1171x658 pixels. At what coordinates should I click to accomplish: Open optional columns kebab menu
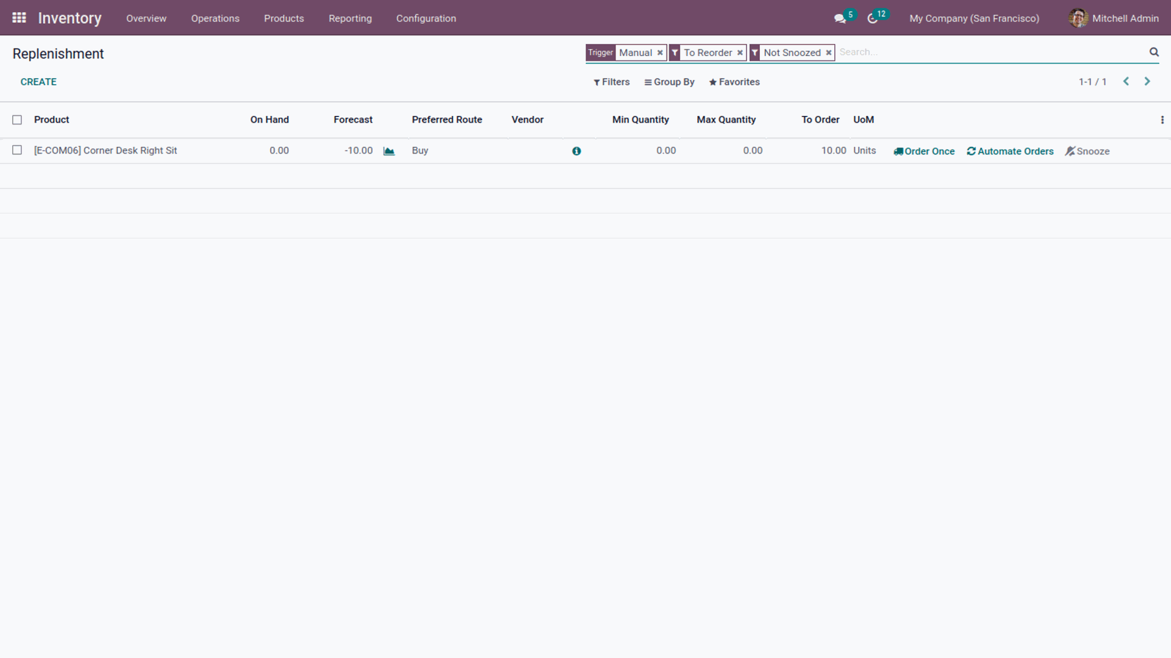tap(1162, 120)
